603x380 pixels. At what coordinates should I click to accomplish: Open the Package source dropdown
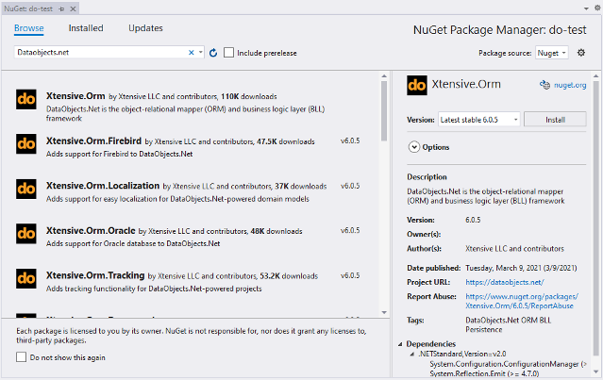point(551,53)
